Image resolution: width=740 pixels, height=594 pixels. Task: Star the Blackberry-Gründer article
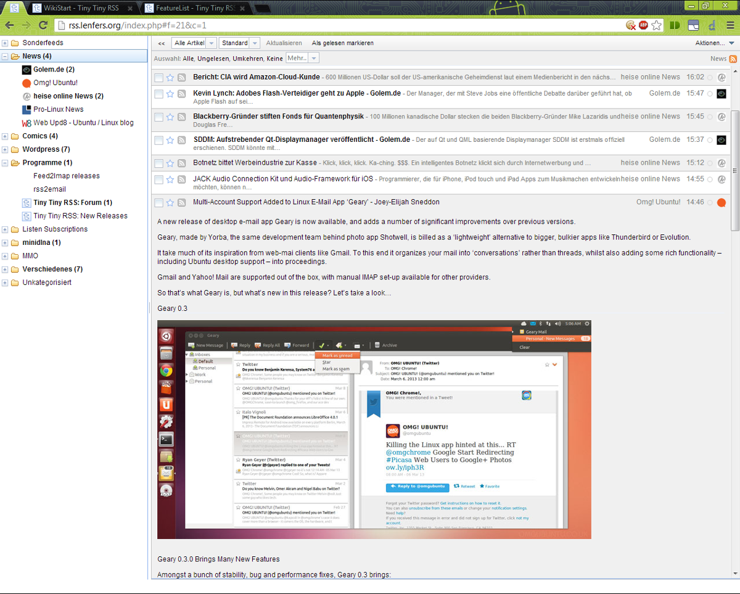(170, 117)
